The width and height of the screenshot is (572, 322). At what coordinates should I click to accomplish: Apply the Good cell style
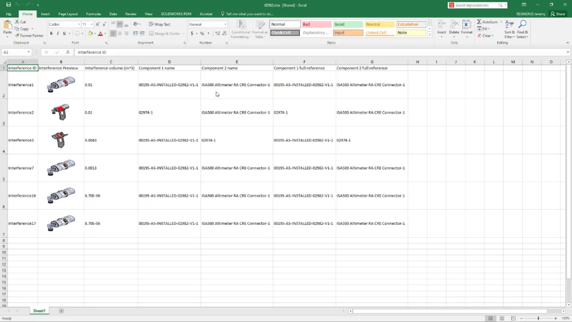pos(347,25)
